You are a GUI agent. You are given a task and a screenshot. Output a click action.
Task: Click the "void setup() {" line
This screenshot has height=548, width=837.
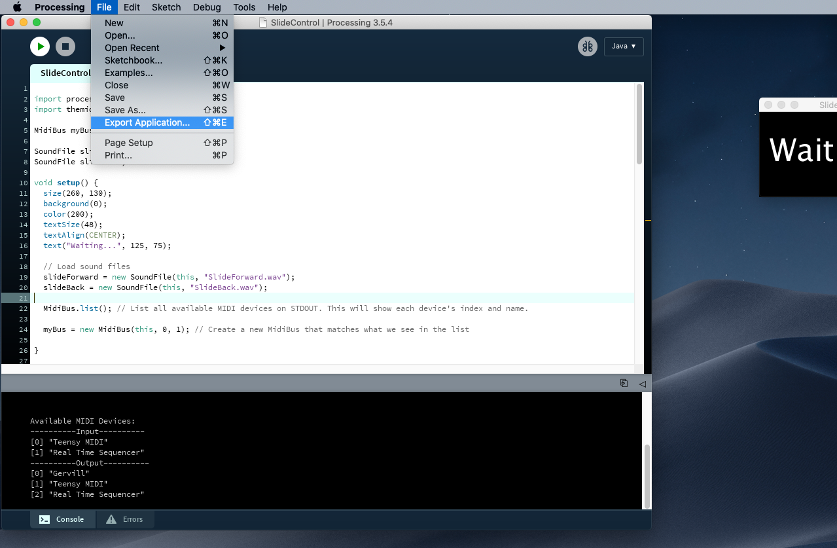pyautogui.click(x=65, y=183)
